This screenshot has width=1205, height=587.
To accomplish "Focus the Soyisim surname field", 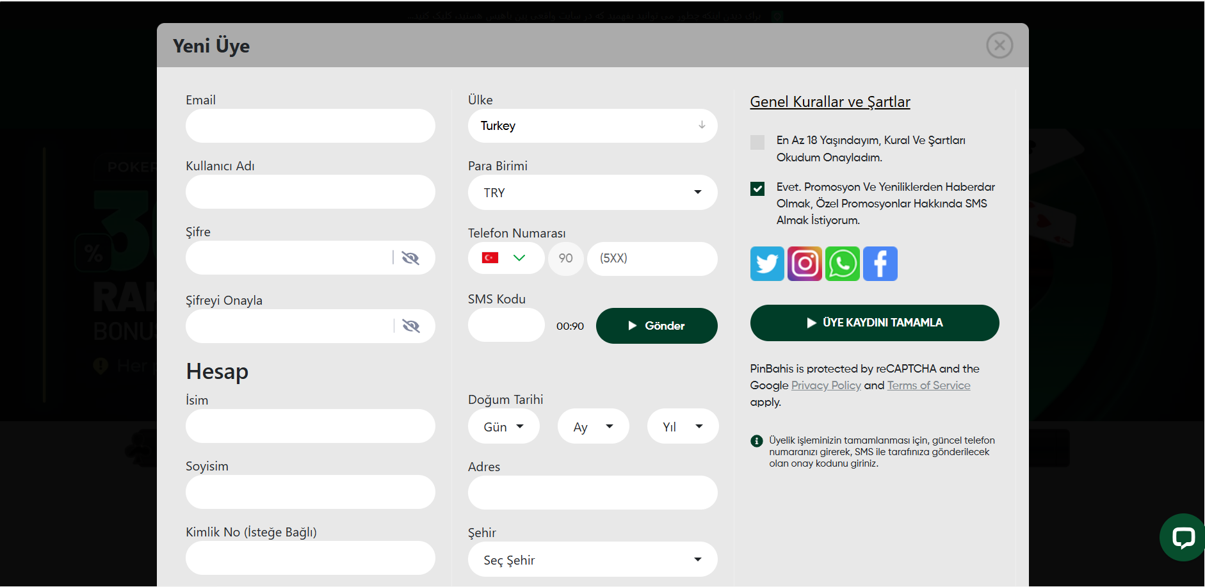I will point(311,492).
